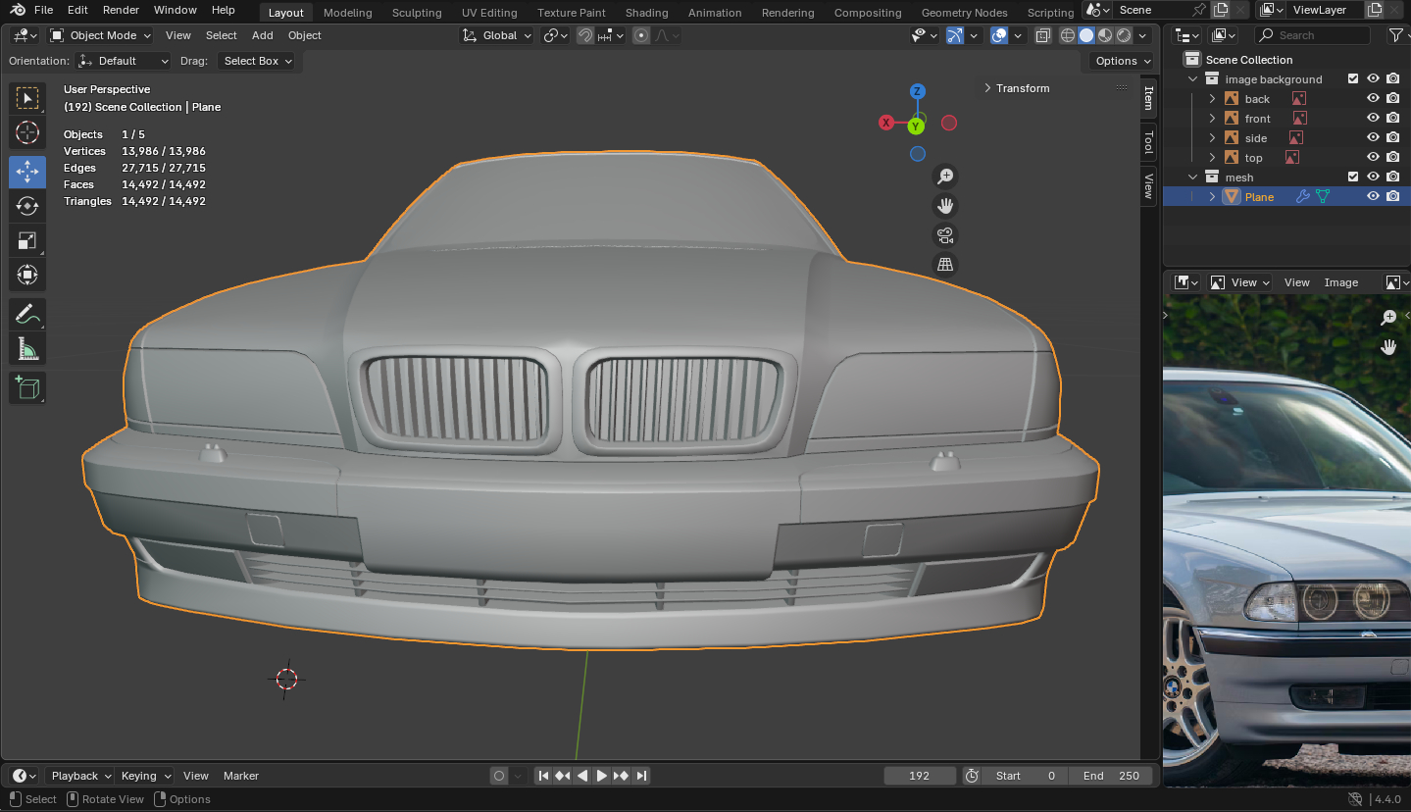
Task: Open the Render menu
Action: click(x=121, y=10)
